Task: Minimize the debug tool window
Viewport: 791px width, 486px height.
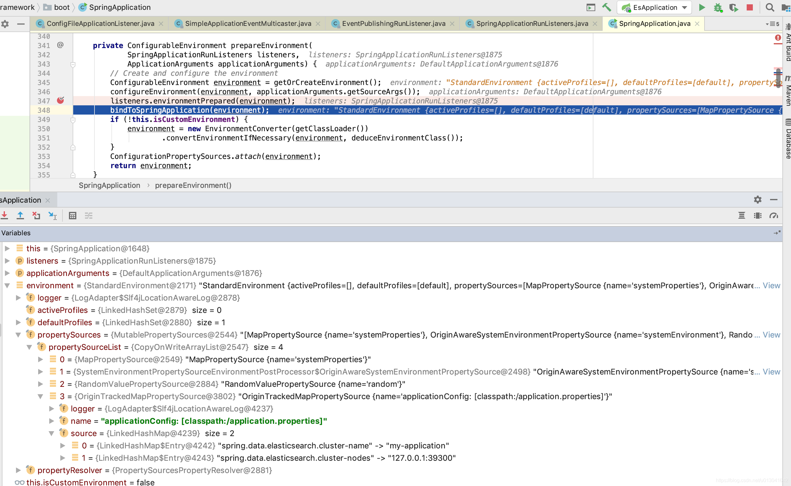Action: 774,200
